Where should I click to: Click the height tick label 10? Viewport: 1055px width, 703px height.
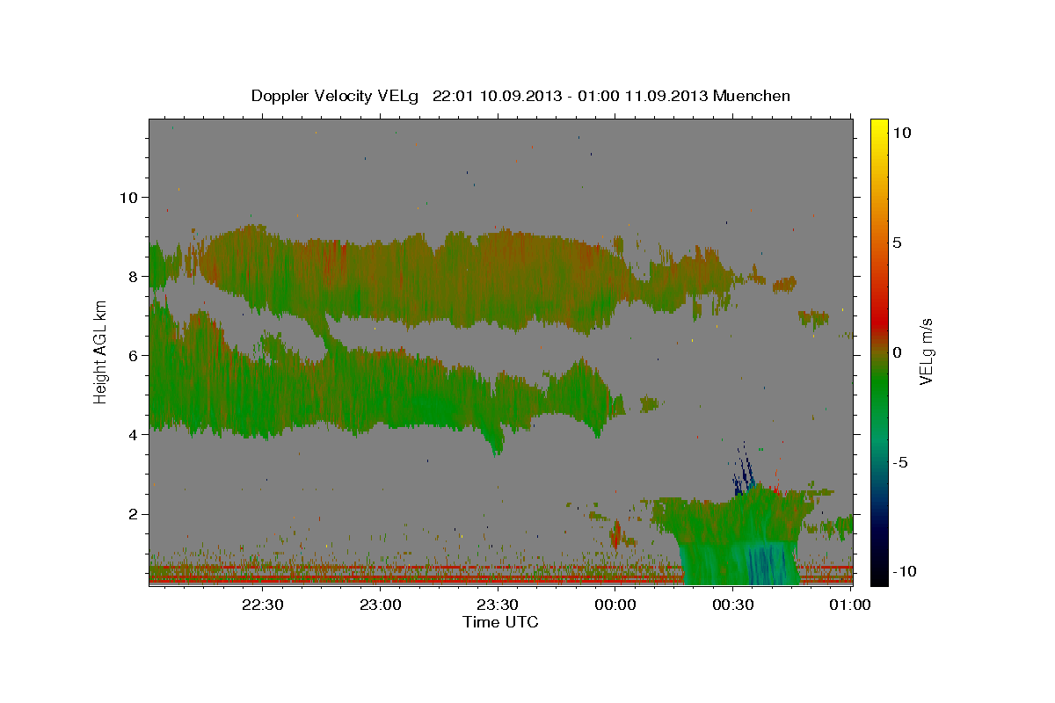(127, 197)
